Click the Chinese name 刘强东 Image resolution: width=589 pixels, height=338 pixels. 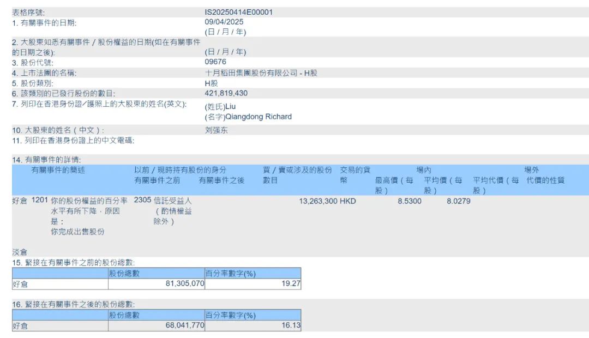(x=217, y=130)
